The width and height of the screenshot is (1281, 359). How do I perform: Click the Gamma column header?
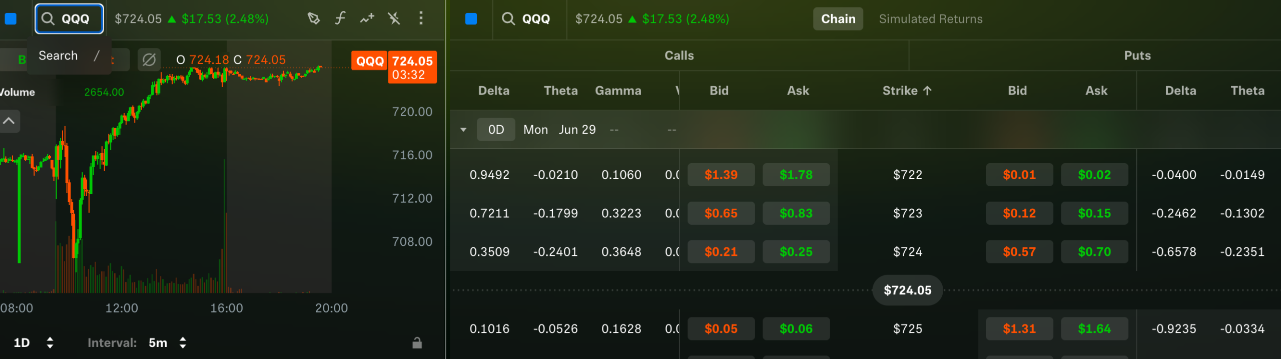(x=618, y=91)
